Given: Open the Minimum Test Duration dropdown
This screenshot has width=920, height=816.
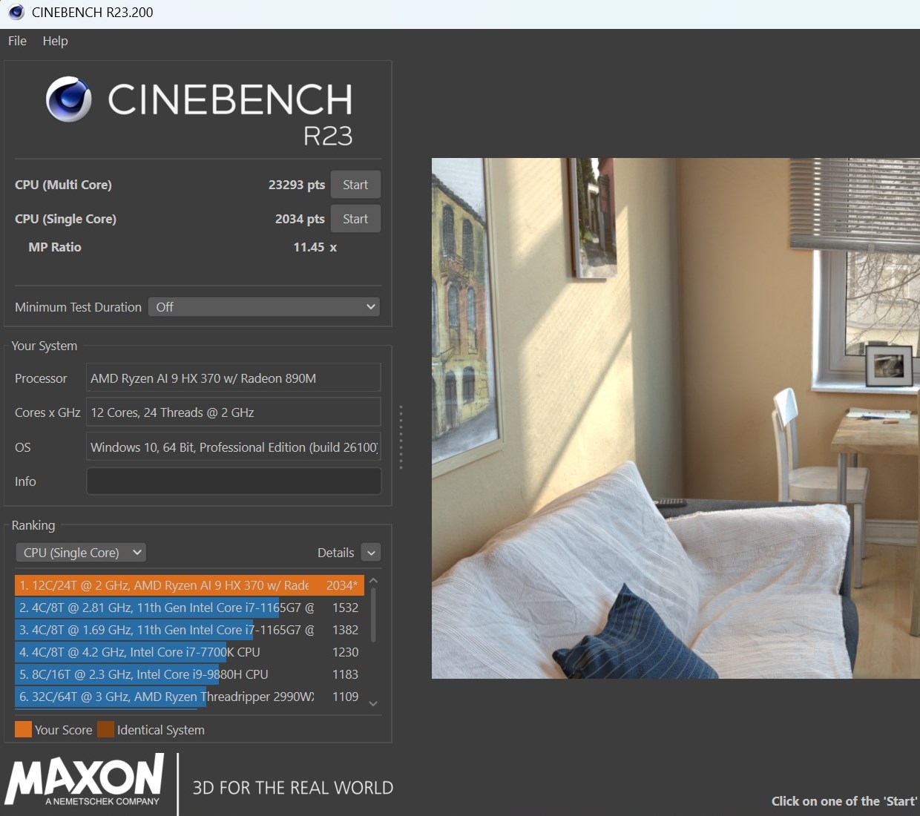Looking at the screenshot, I should click(264, 307).
